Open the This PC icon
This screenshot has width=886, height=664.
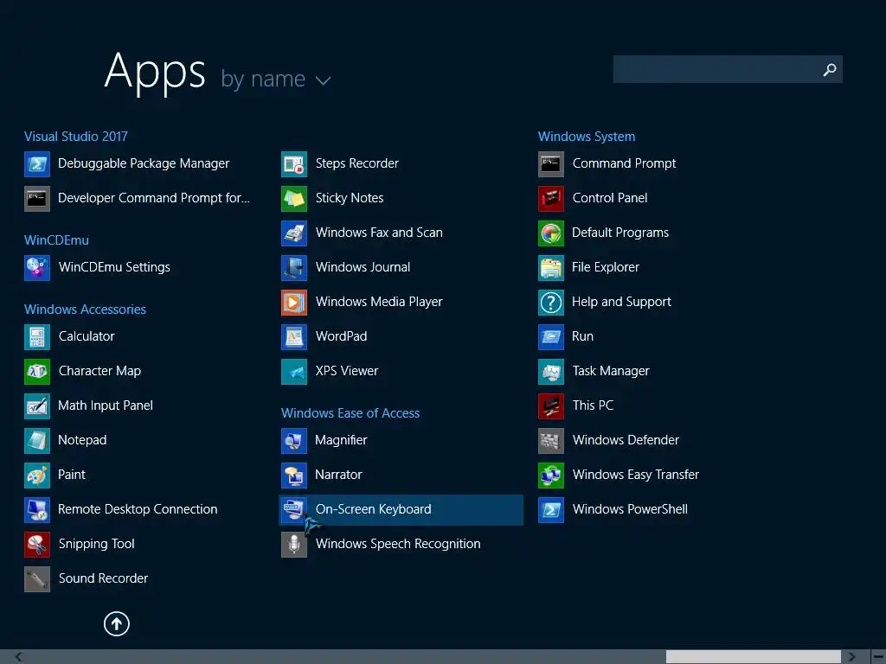551,405
